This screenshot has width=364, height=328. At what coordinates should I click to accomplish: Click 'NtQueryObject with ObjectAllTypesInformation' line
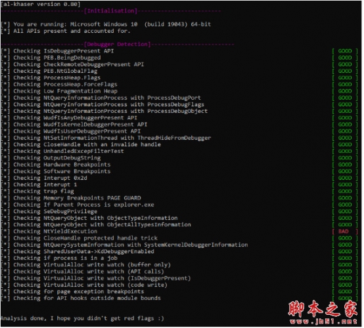(x=96, y=224)
